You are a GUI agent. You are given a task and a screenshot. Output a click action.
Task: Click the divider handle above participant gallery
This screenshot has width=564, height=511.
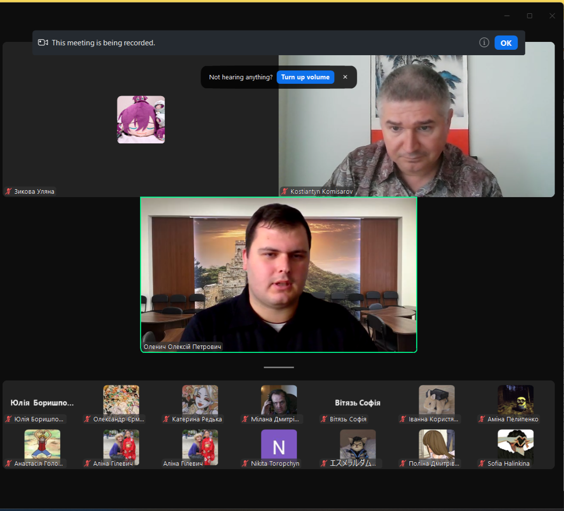279,367
